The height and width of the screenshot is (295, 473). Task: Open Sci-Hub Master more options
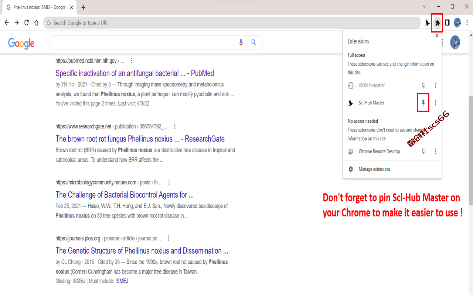pos(435,103)
